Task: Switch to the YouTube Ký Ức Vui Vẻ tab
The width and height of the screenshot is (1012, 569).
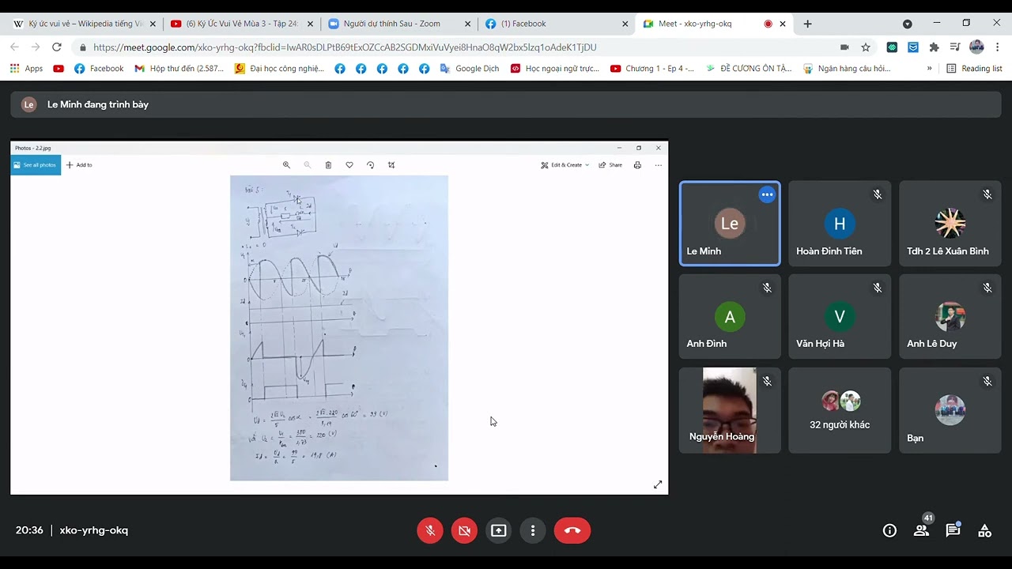Action: click(x=242, y=24)
